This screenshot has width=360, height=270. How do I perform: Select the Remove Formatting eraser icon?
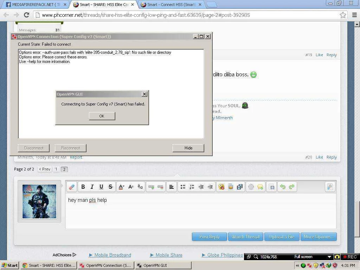point(72,187)
